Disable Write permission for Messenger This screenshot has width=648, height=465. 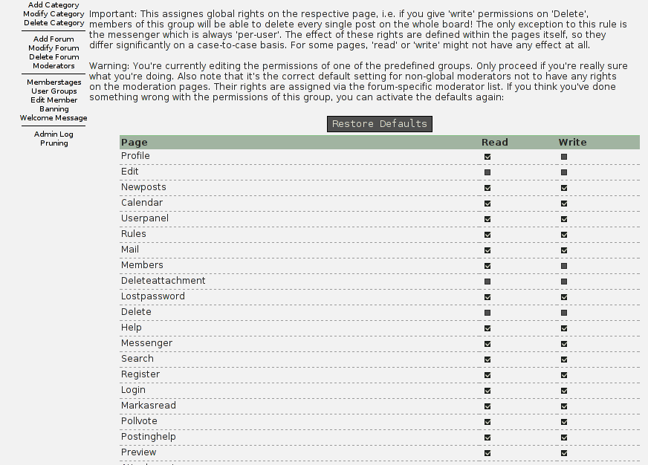[x=565, y=344]
